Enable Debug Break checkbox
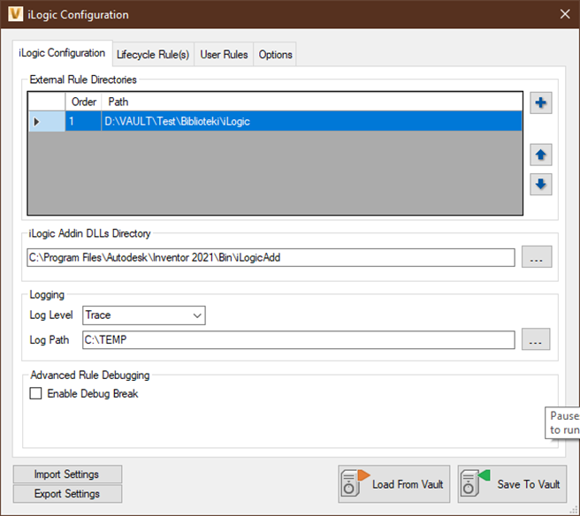 pos(36,394)
